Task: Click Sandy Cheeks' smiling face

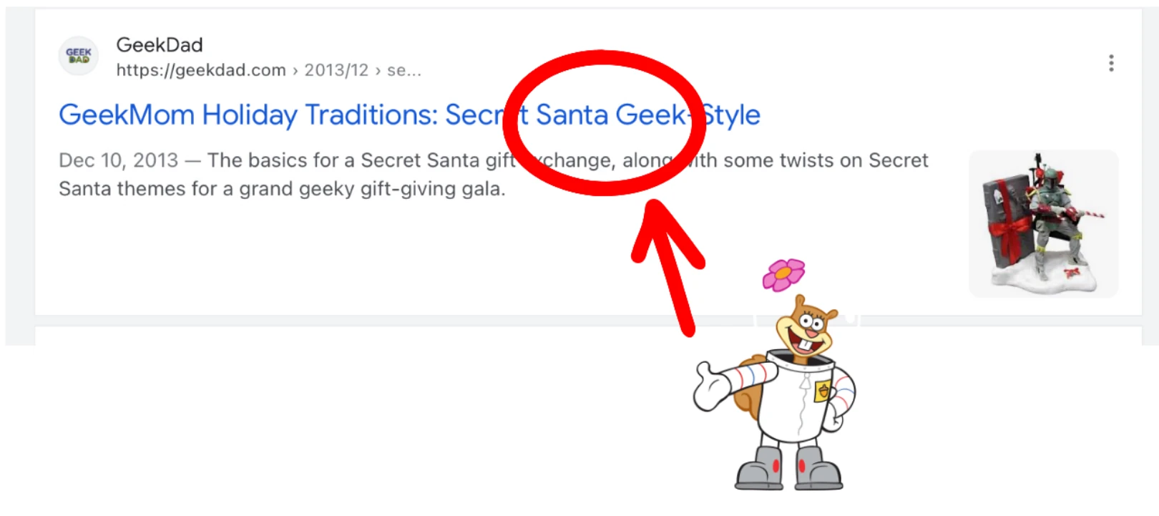Action: (806, 329)
